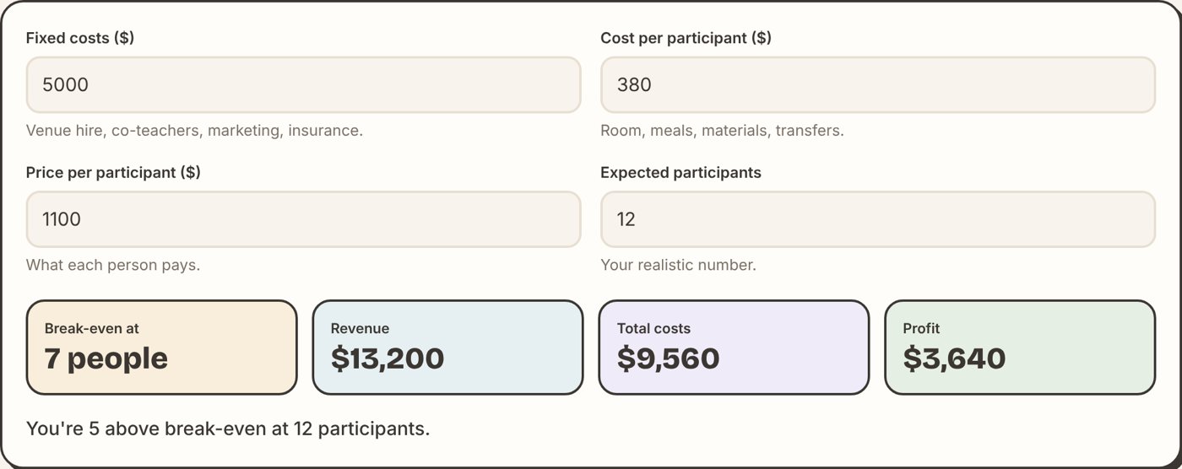Viewport: 1182px width, 469px height.
Task: Focus the Cost per participant field
Action: pos(877,84)
